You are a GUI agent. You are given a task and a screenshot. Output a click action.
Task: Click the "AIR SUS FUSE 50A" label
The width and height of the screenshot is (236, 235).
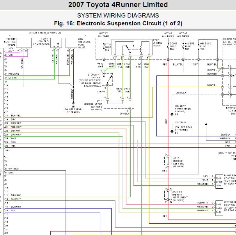[190, 46]
